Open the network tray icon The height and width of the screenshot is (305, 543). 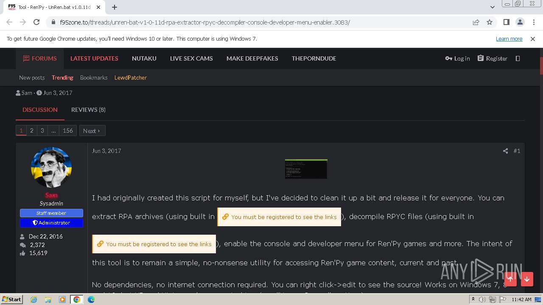tap(493, 299)
